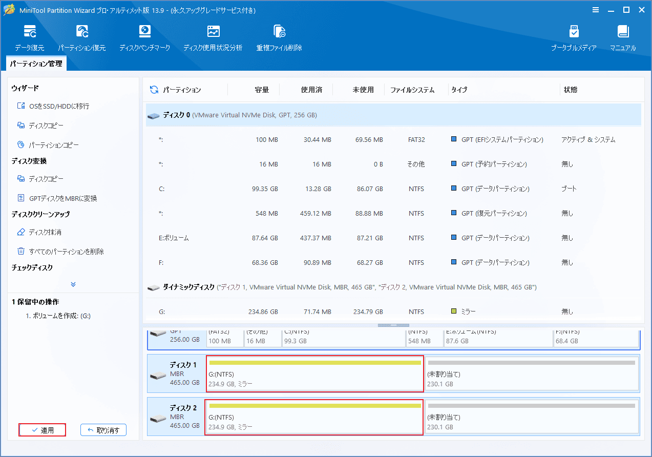
Task: Click the ブート status cell
Action: (x=569, y=189)
